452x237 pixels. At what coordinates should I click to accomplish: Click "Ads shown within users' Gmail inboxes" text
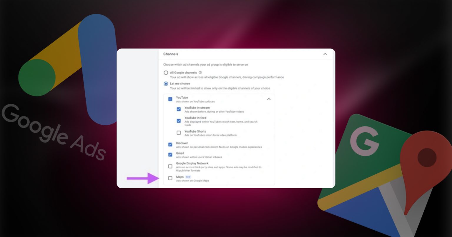[199, 157]
